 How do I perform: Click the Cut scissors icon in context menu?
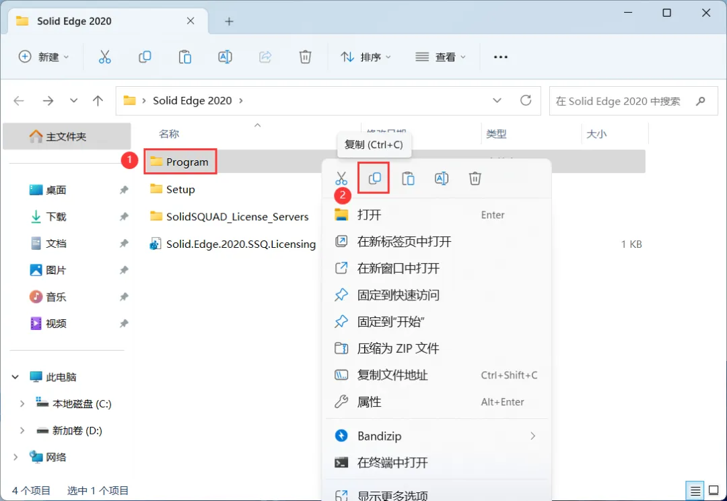[x=341, y=178]
